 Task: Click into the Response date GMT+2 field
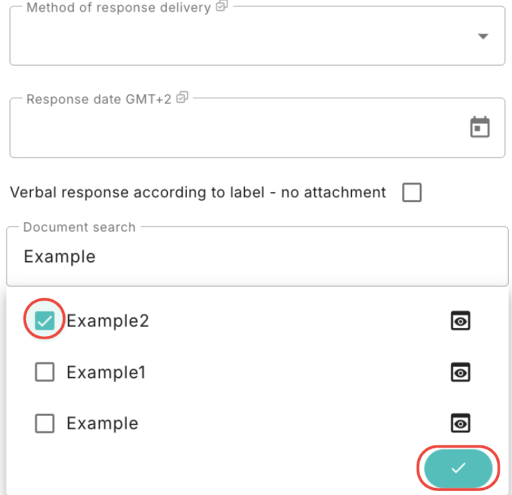[257, 128]
